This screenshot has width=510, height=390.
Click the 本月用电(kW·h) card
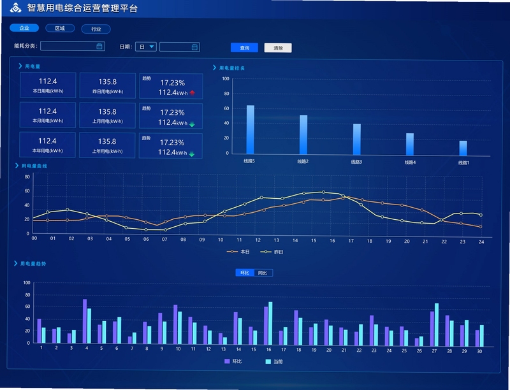48,115
